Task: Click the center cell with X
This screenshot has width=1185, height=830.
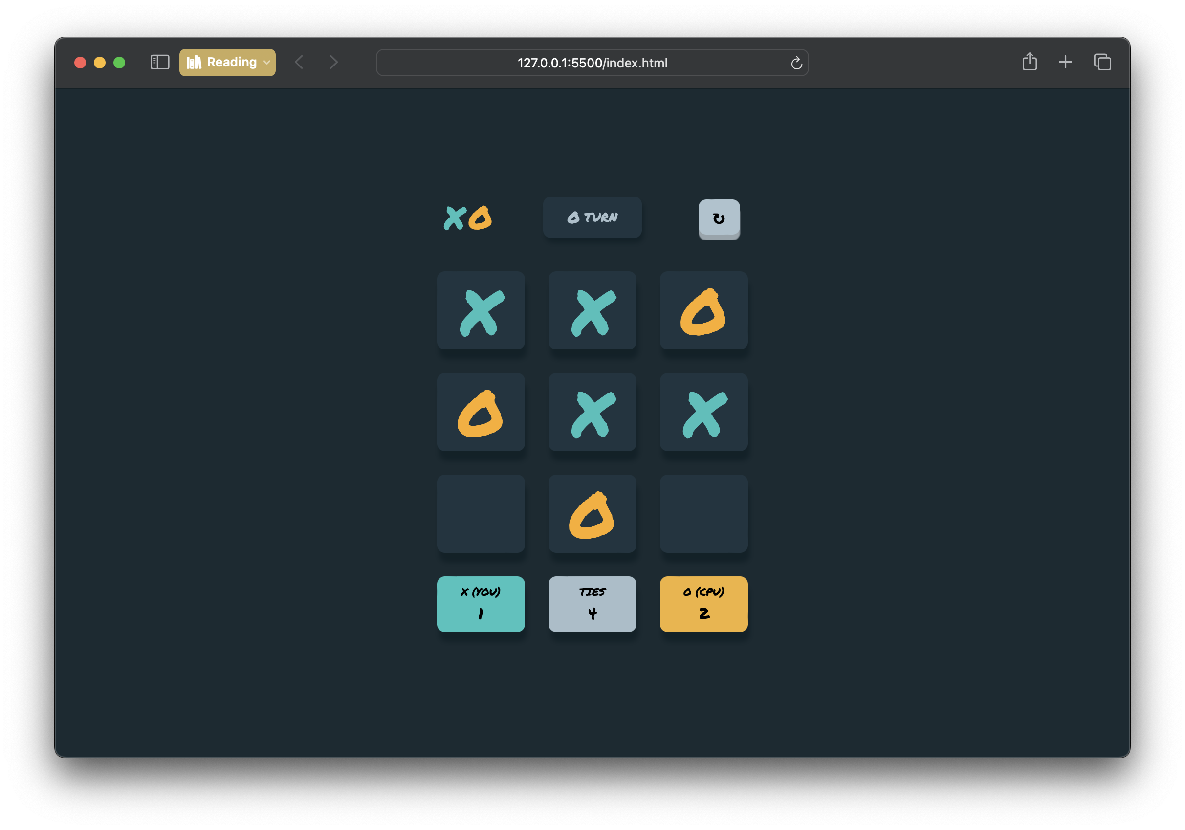Action: (592, 412)
